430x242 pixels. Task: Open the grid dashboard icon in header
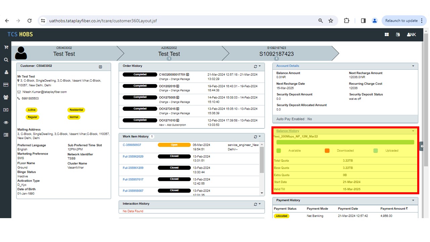387,34
